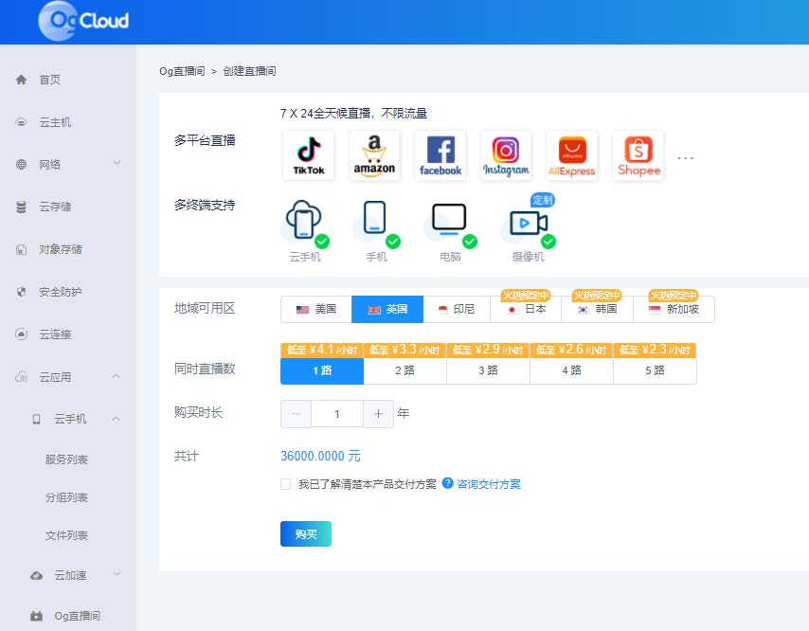Collapse the 云手机 submenu chevron

coord(117,419)
